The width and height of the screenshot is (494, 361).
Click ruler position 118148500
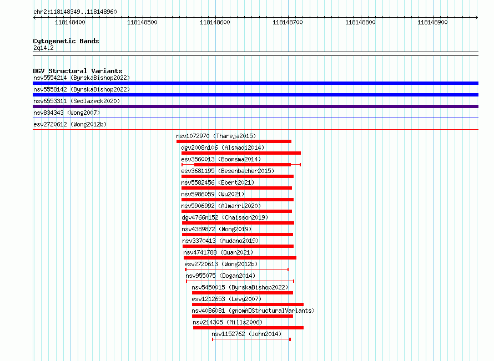click(x=142, y=22)
